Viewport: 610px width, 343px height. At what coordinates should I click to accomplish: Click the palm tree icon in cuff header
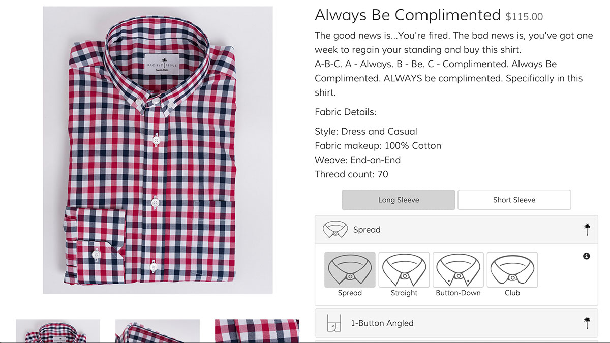tap(587, 323)
